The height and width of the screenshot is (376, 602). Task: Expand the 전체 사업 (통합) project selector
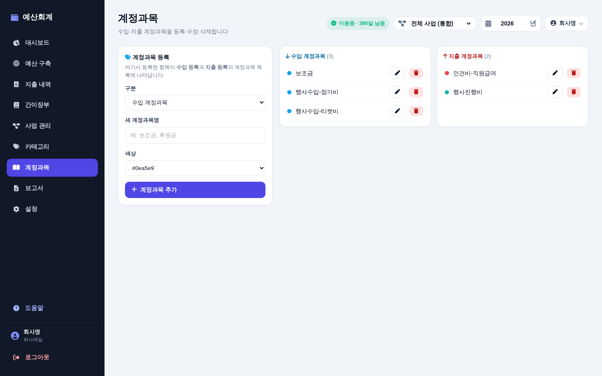[435, 23]
